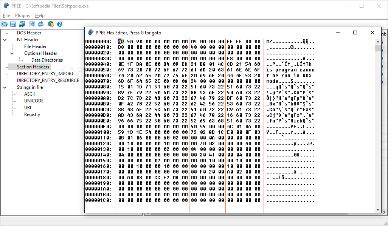Select Strings in file tree item
The width and height of the screenshot is (388, 226).
pos(30,87)
